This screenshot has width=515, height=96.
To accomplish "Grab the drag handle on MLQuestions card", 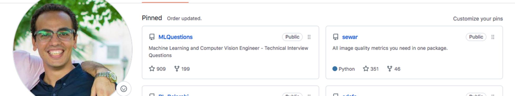I will point(309,37).
